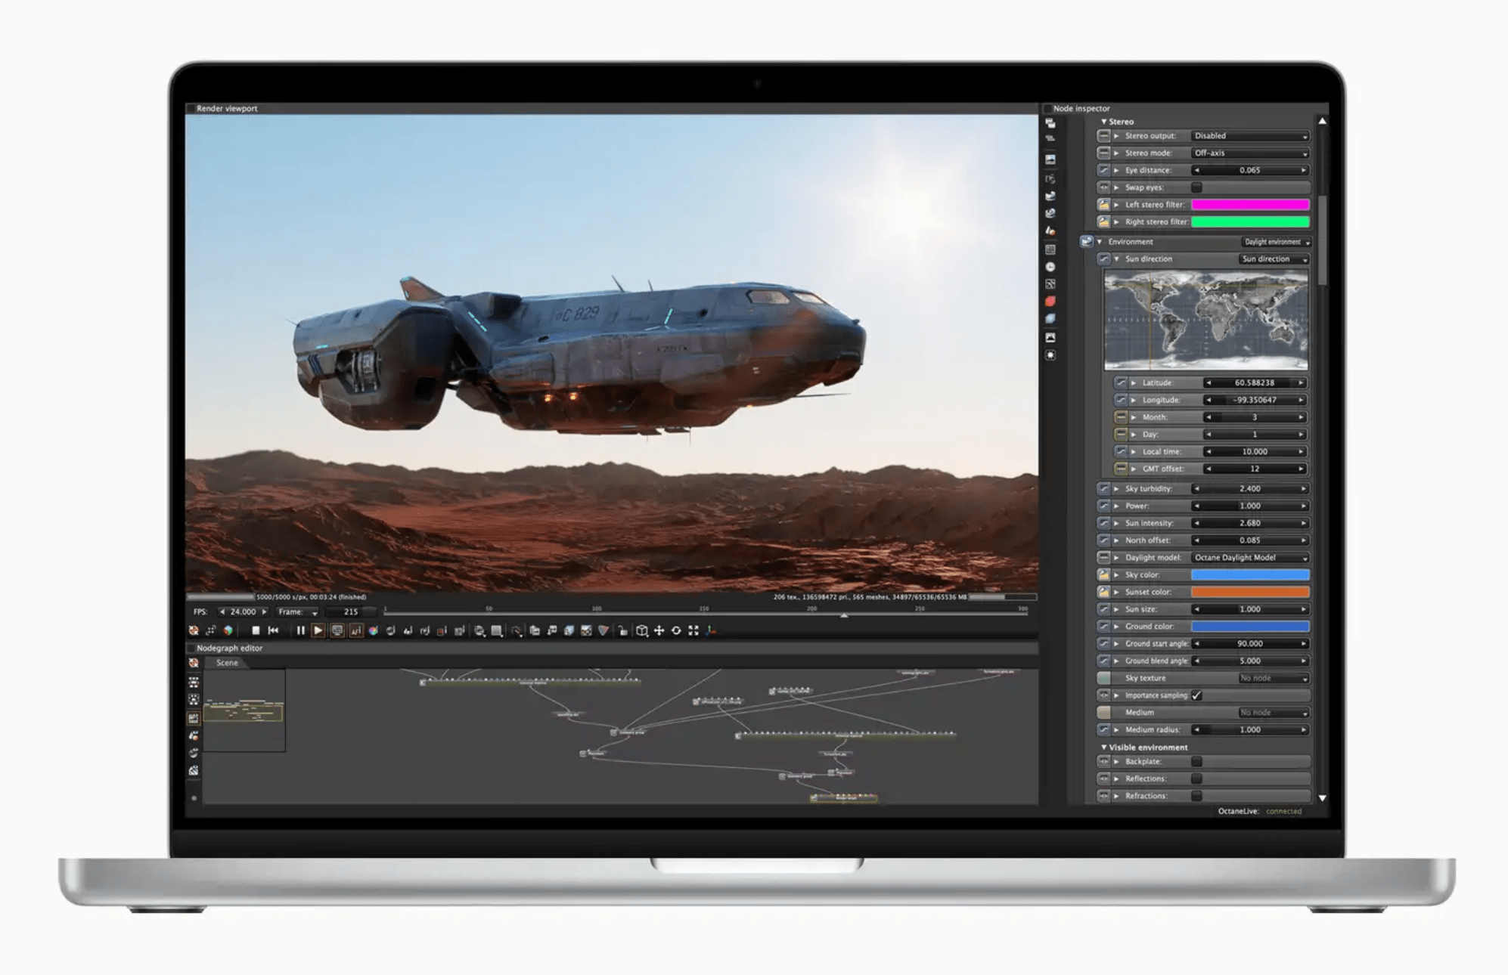
Task: Open the Frame dropdown in timeline bar
Action: [x=298, y=612]
